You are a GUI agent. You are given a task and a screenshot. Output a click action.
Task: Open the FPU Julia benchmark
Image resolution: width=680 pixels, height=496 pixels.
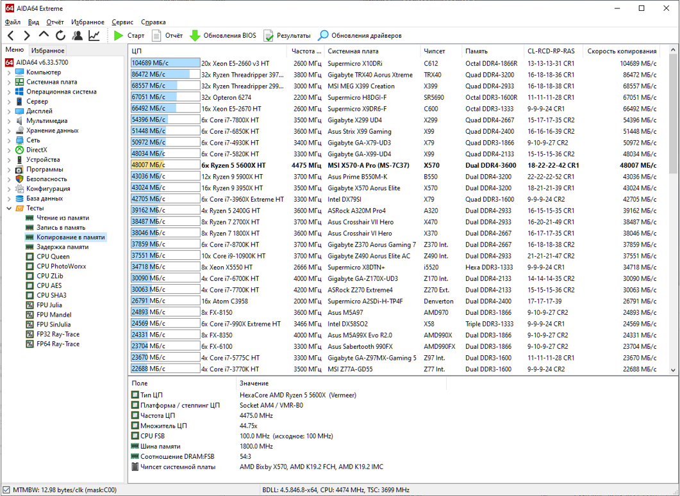pyautogui.click(x=49, y=305)
